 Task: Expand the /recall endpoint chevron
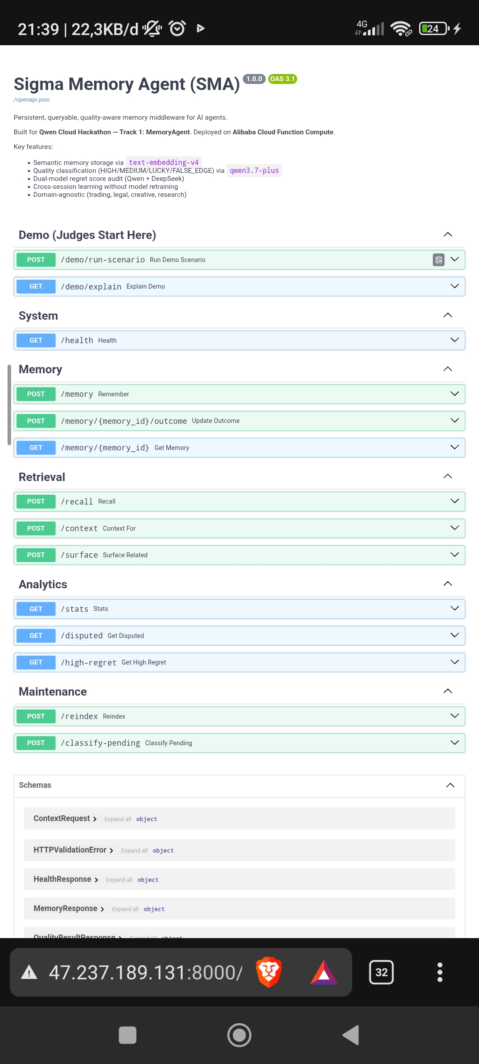point(455,501)
